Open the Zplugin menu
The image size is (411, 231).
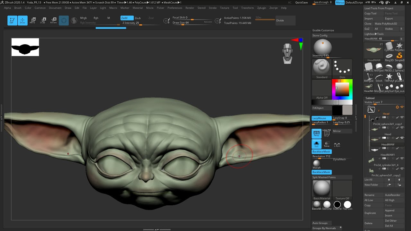coord(261,8)
